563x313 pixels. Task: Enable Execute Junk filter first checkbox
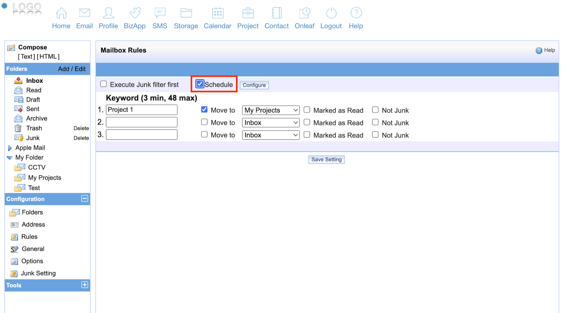click(x=104, y=84)
